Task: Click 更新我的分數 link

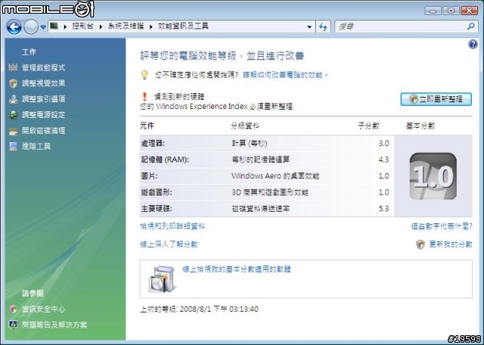Action: pos(451,244)
